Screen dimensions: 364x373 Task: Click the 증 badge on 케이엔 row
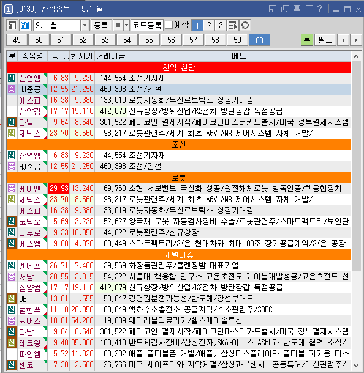(12, 189)
